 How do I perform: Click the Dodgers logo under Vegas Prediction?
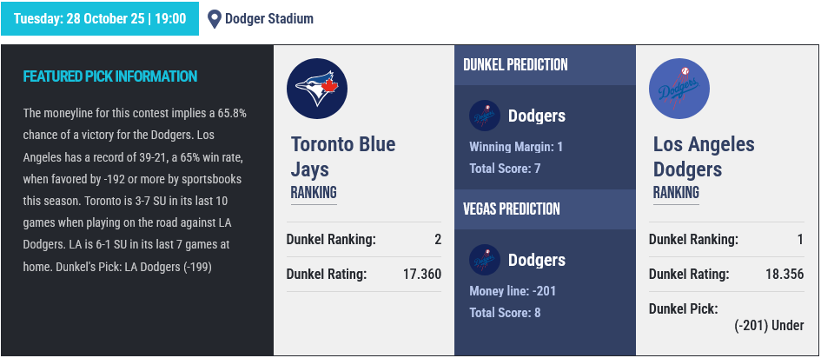pyautogui.click(x=484, y=260)
